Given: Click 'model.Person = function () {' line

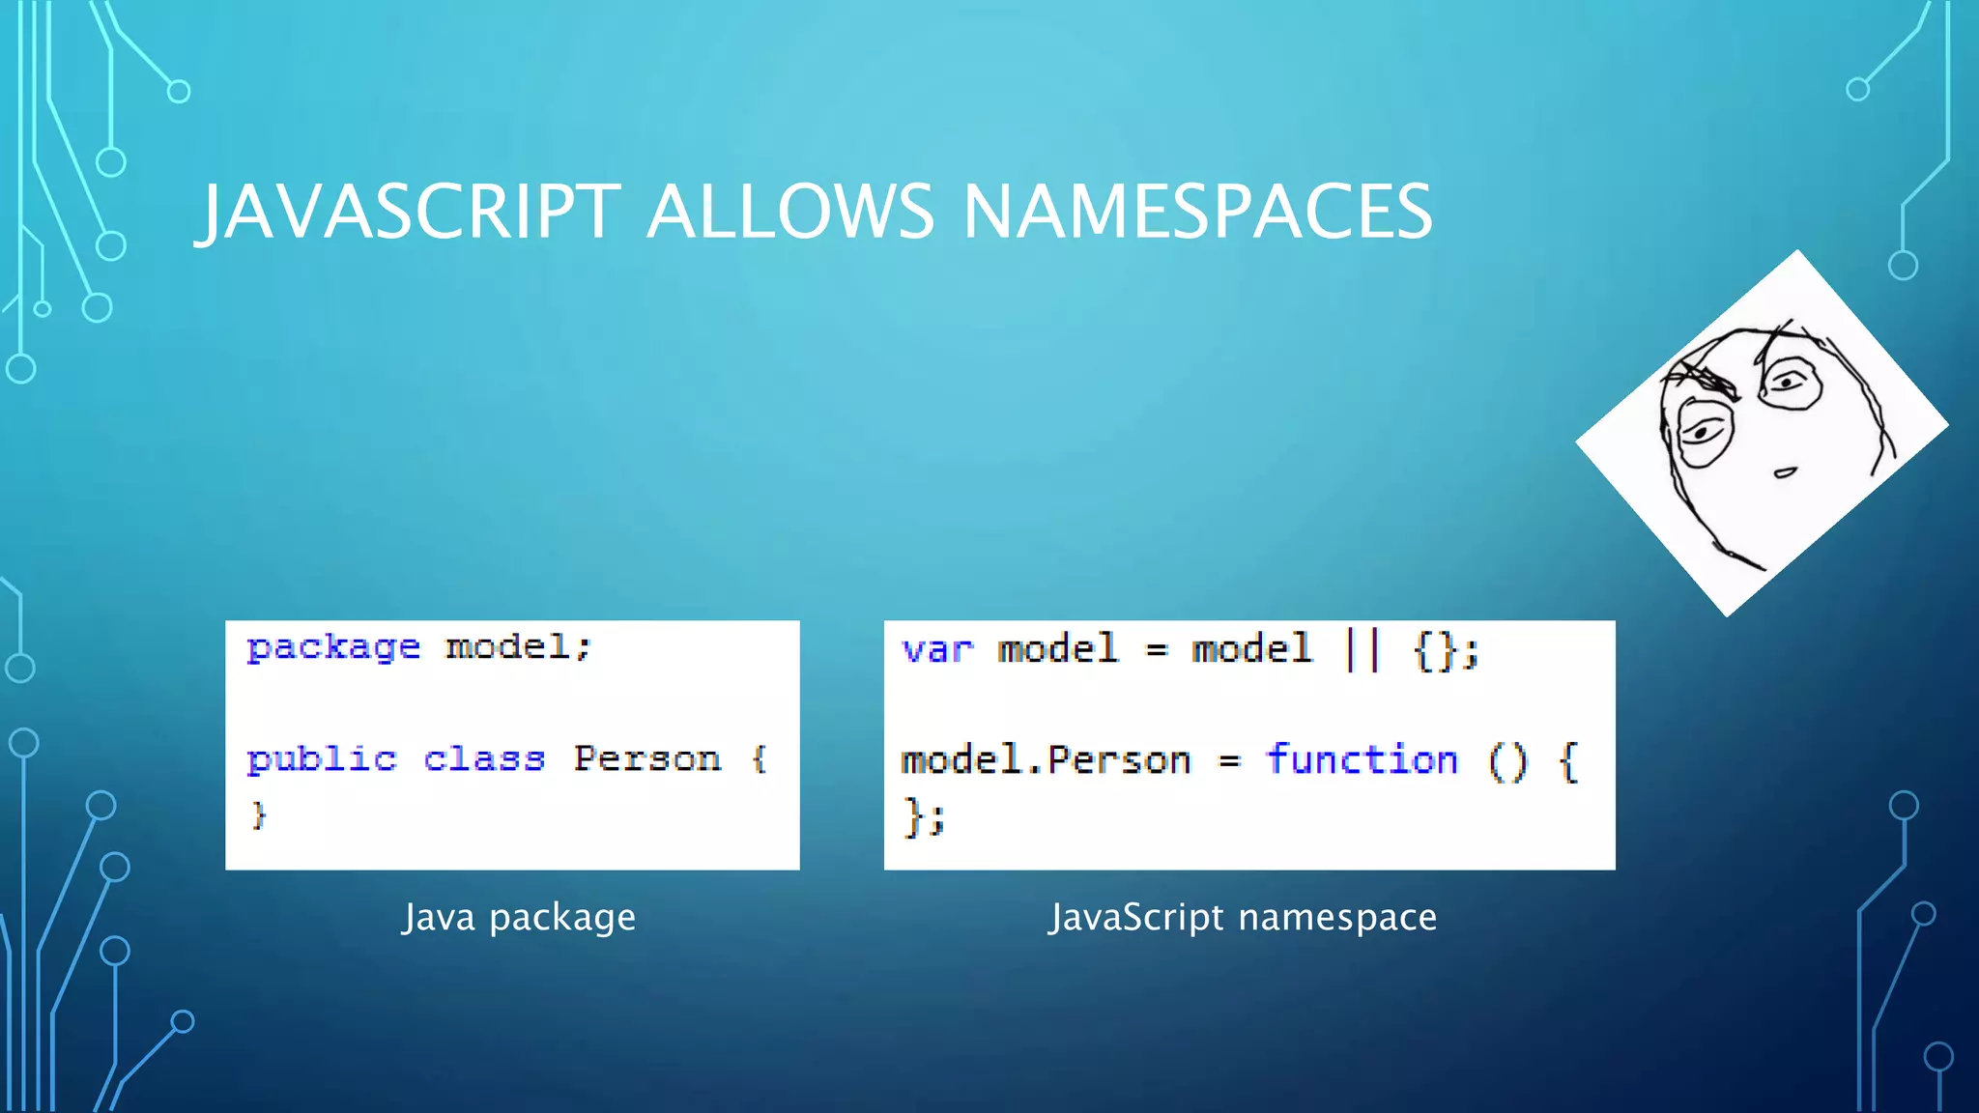Looking at the screenshot, I should pos(1240,760).
